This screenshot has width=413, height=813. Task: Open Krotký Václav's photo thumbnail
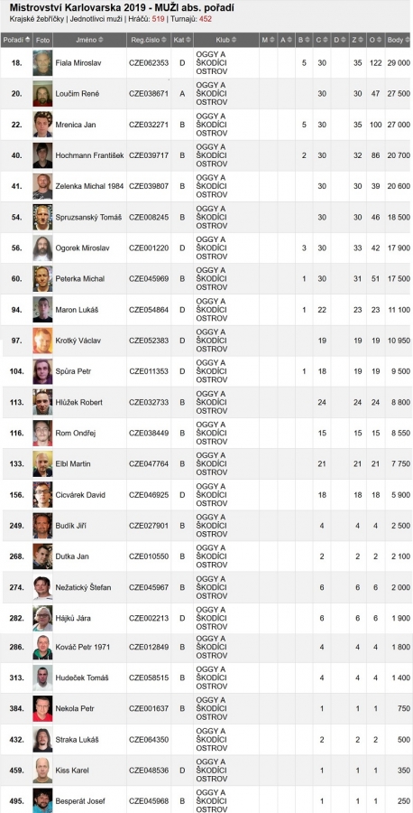point(42,341)
